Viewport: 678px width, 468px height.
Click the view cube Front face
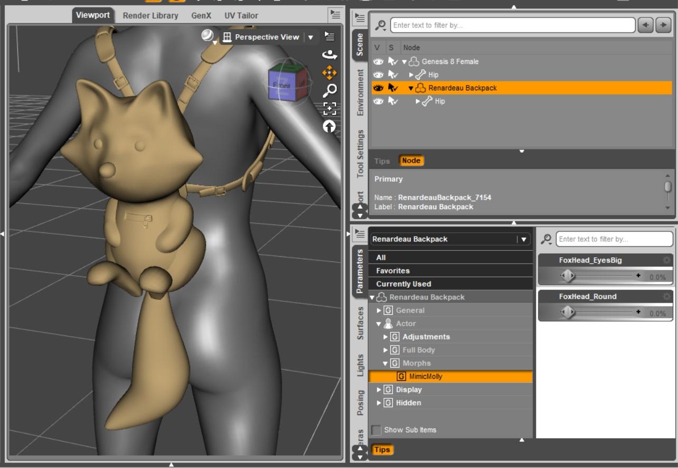click(281, 86)
